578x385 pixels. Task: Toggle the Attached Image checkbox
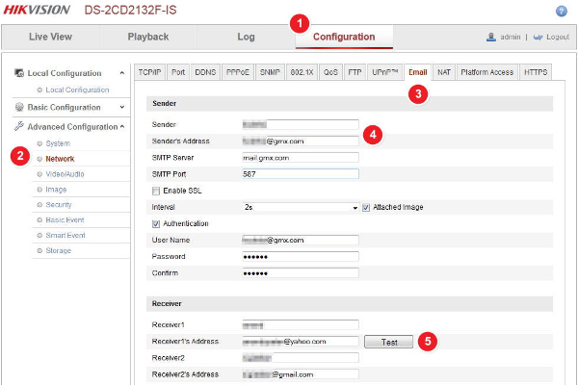pyautogui.click(x=366, y=207)
